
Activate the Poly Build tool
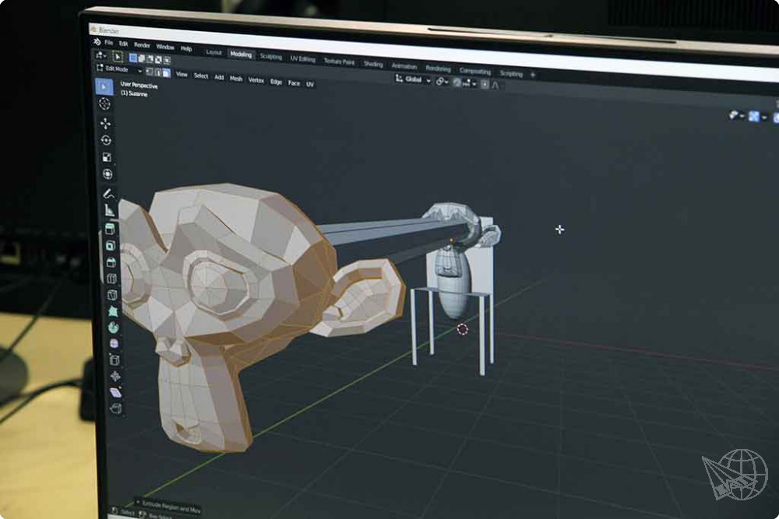click(x=113, y=311)
